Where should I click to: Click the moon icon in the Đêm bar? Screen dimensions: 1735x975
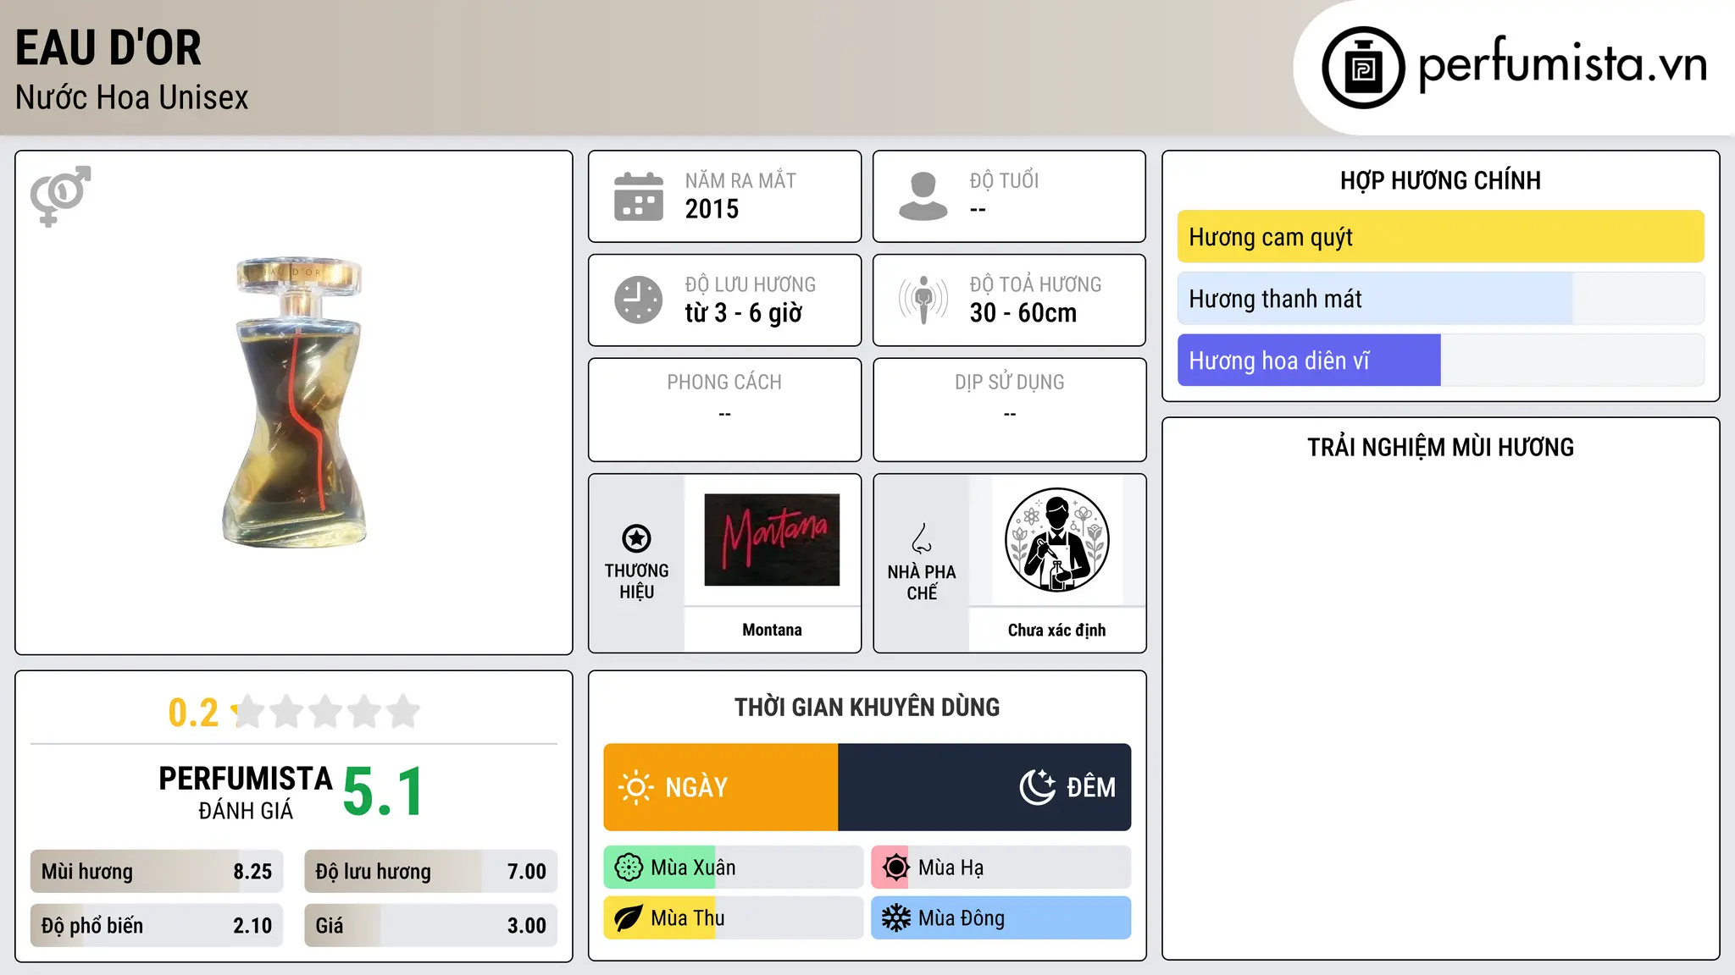click(x=1038, y=787)
